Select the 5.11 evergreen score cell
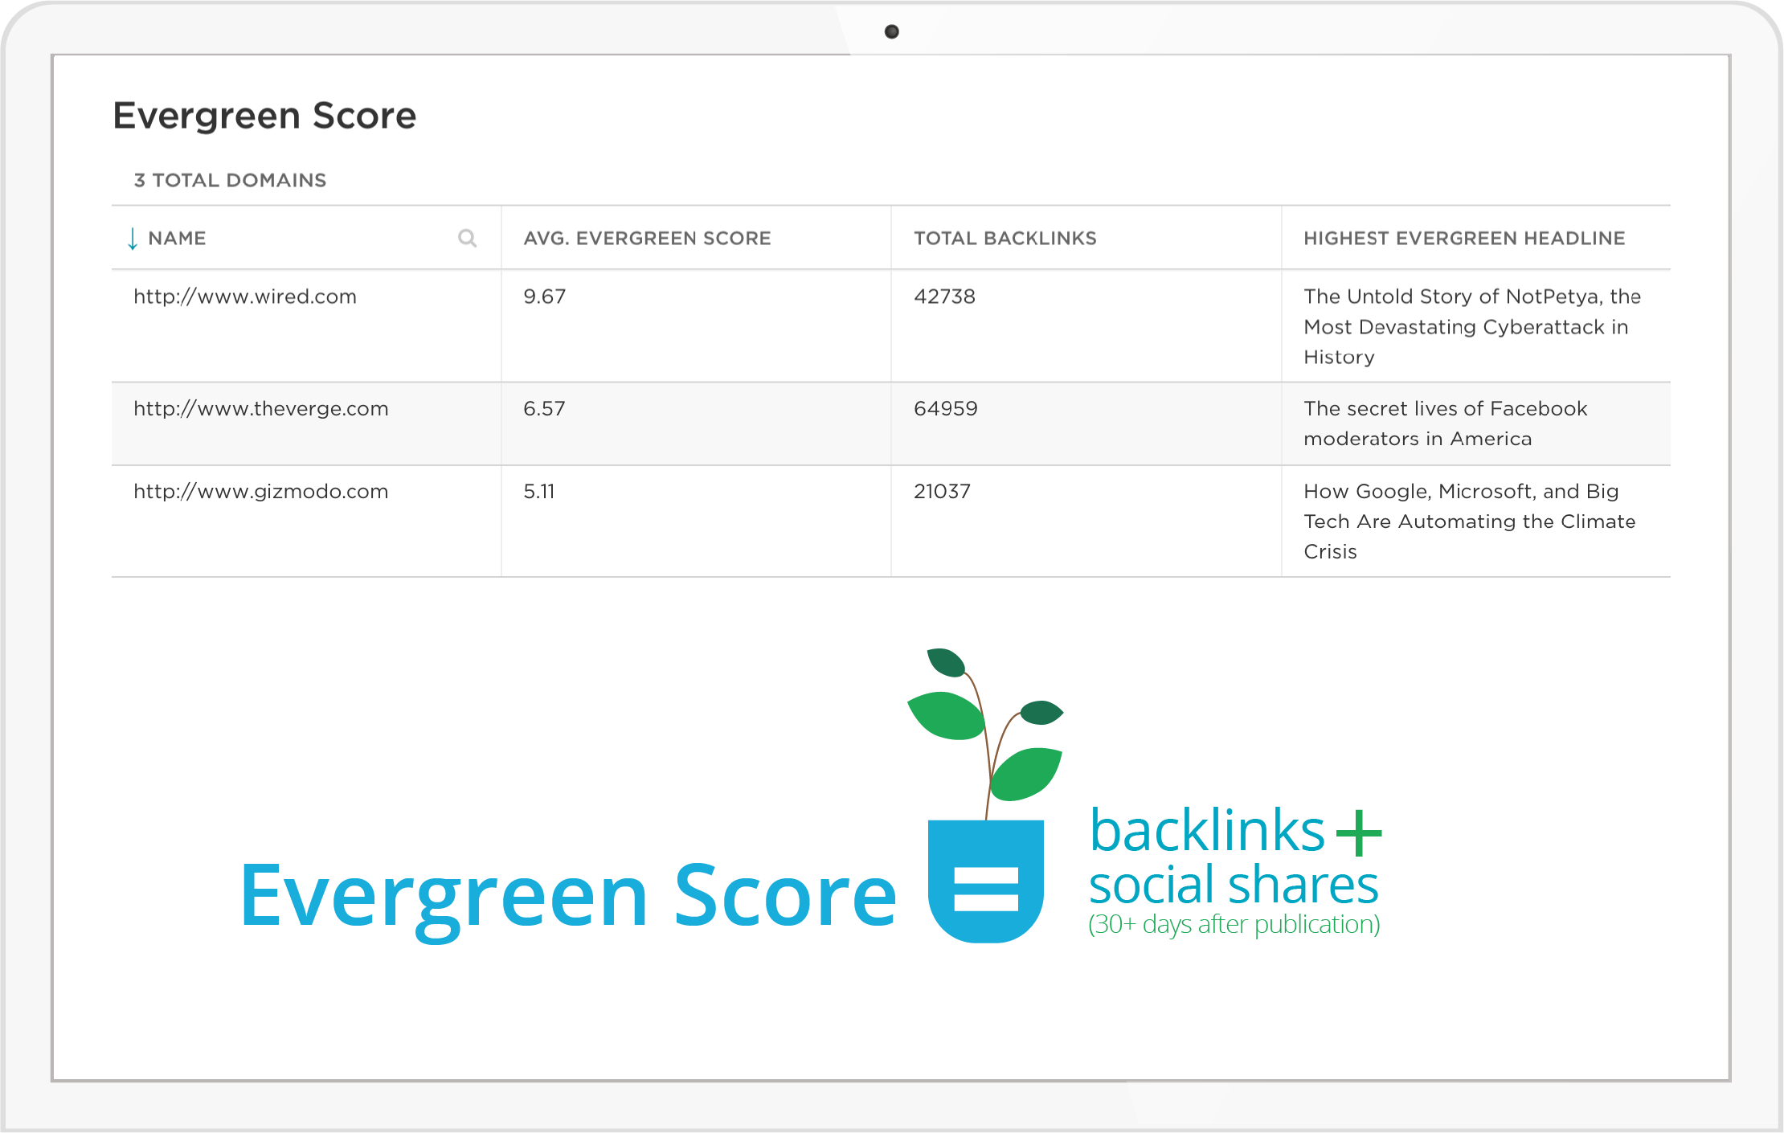 (x=539, y=491)
